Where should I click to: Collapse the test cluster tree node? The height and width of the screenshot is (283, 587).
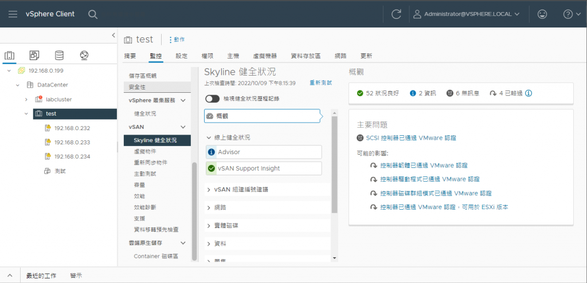(x=26, y=113)
